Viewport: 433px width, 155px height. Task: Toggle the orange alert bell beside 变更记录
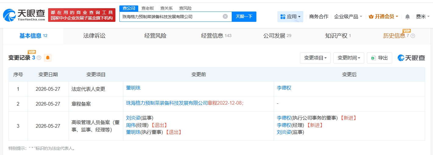coord(48,58)
